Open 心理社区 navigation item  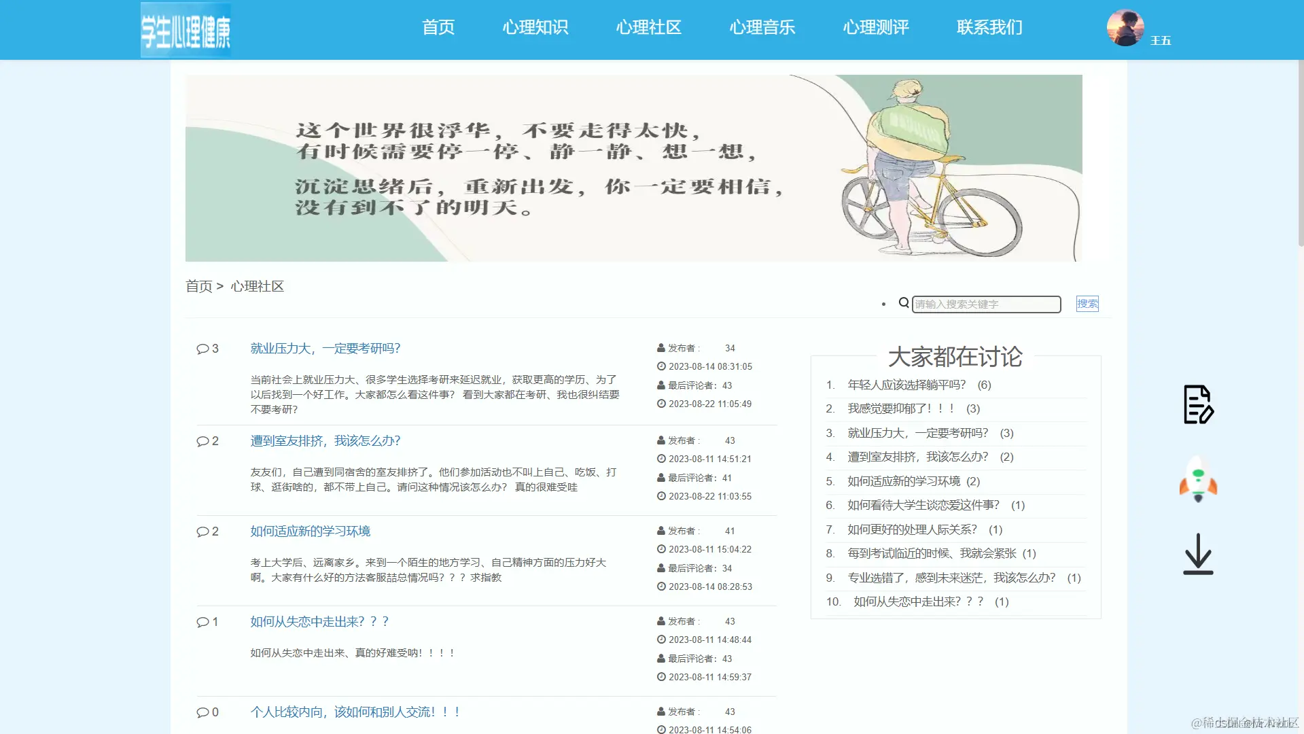(649, 27)
